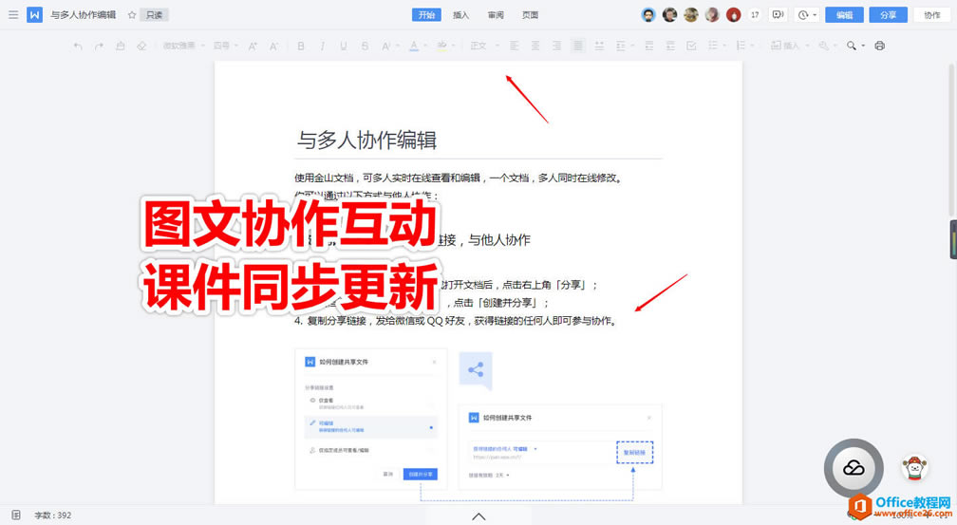Open the hamburger main menu
Image resolution: width=957 pixels, height=525 pixels.
tap(13, 14)
